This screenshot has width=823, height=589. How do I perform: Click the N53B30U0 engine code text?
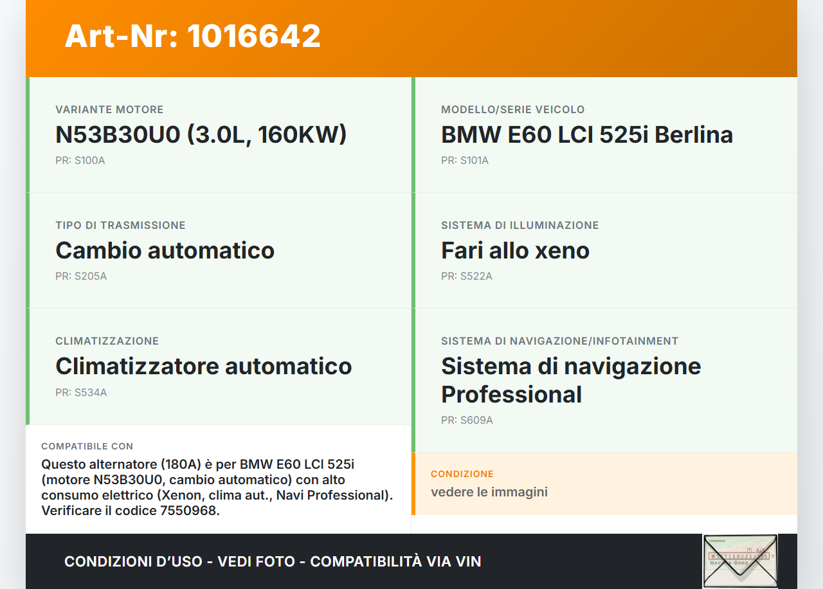click(x=201, y=135)
